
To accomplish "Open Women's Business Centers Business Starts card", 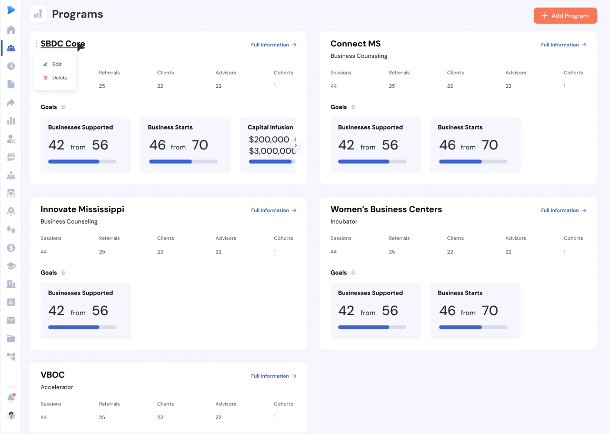I will (x=475, y=311).
